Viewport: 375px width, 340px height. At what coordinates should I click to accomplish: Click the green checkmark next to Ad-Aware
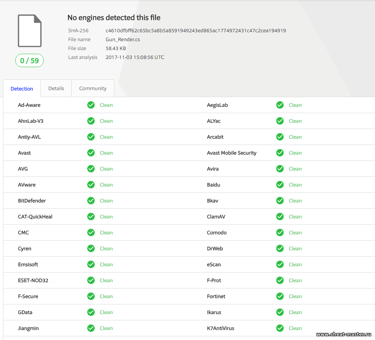[x=91, y=105]
